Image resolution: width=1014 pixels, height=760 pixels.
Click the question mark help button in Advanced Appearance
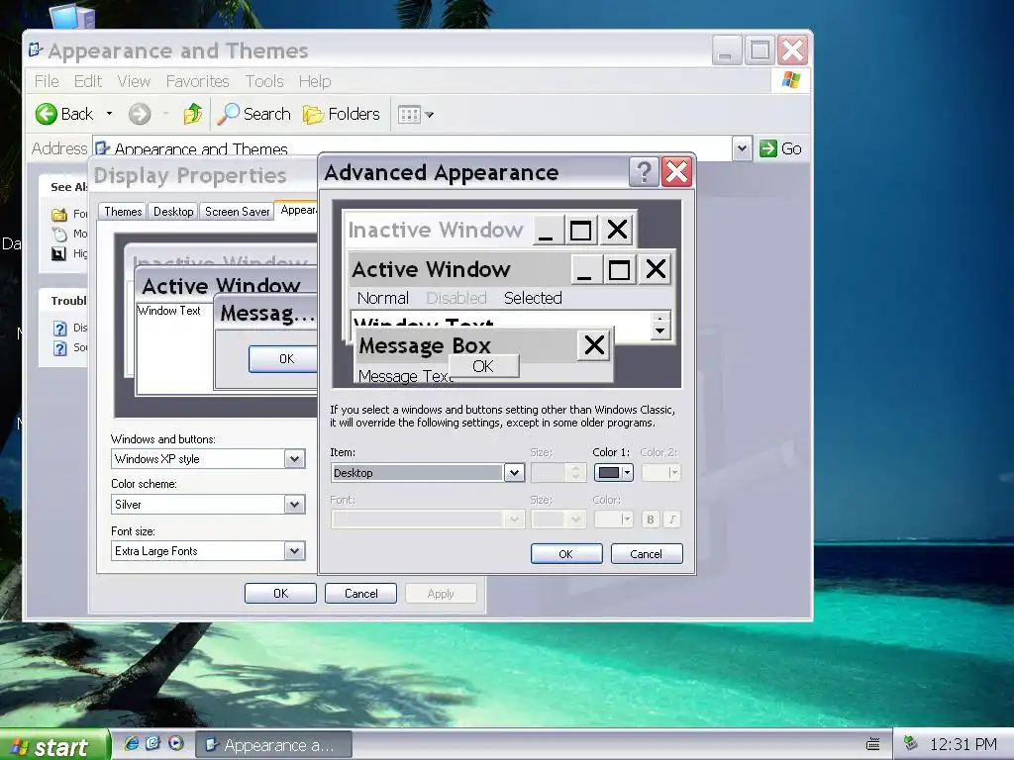point(644,172)
